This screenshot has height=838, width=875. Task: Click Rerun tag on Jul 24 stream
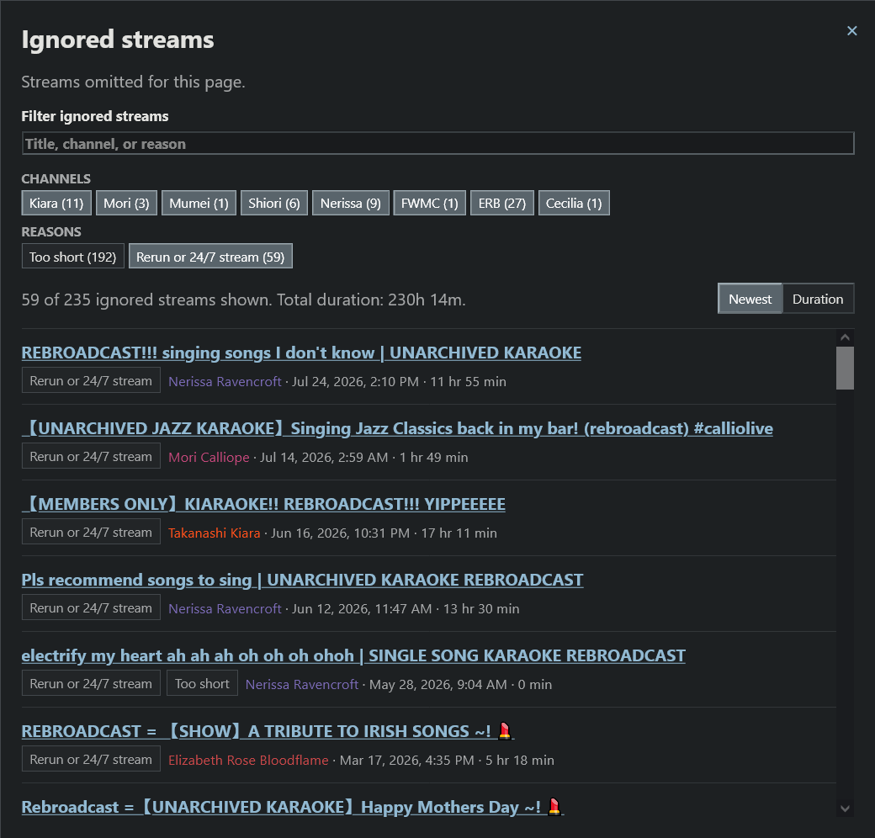(x=91, y=380)
